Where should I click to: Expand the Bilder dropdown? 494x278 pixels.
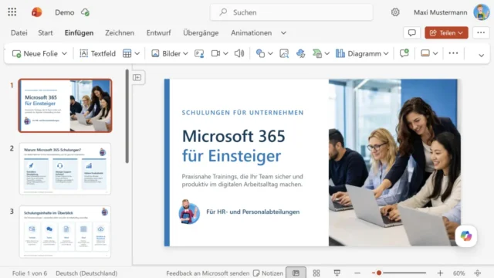(x=185, y=53)
